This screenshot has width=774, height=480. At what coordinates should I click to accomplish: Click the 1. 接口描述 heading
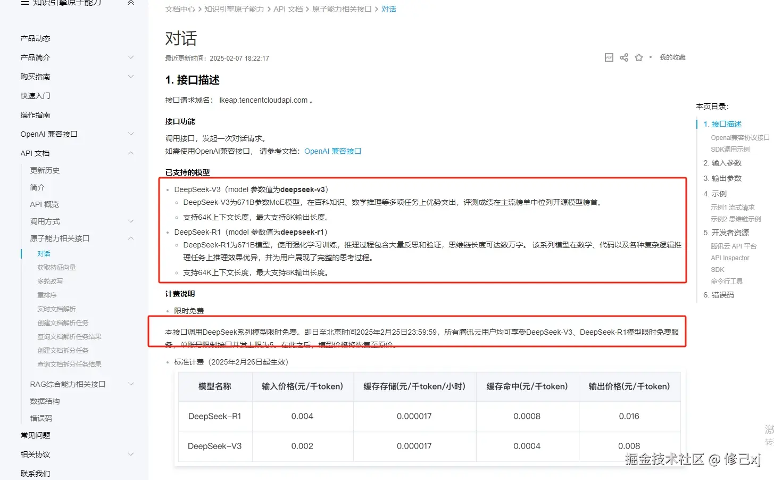pyautogui.click(x=192, y=80)
